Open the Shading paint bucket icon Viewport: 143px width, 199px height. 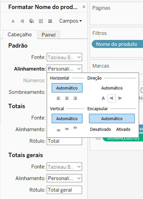(32, 21)
